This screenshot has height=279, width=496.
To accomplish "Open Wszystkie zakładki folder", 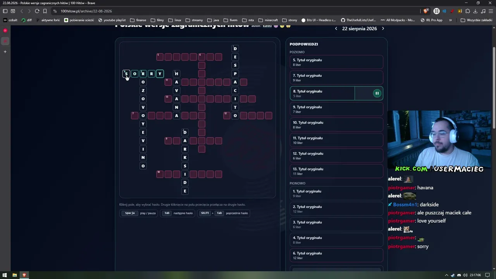I will [476, 20].
